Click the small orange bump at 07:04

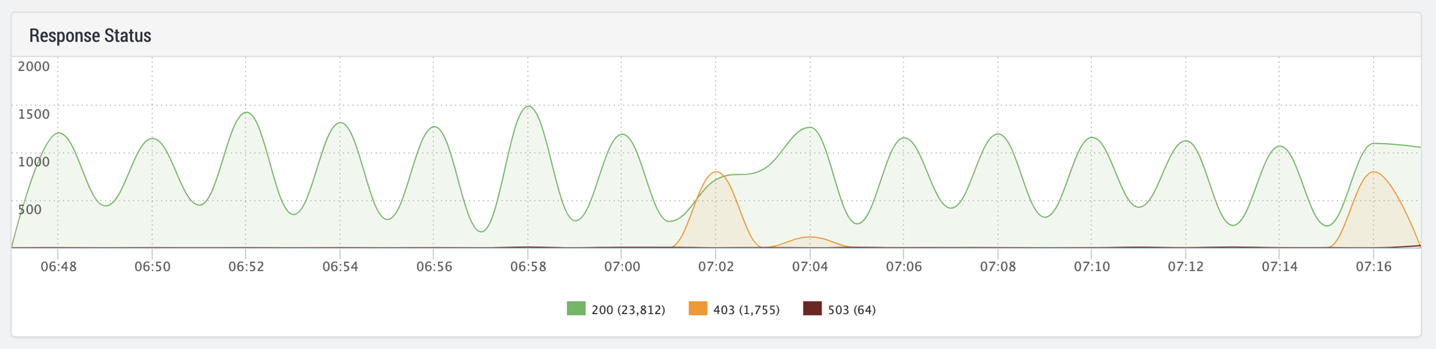coord(810,237)
